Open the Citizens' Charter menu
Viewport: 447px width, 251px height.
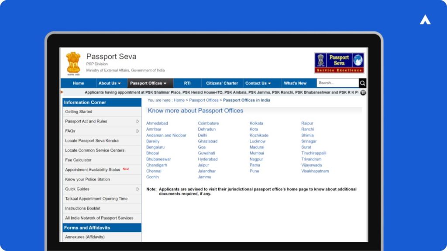pos(222,83)
